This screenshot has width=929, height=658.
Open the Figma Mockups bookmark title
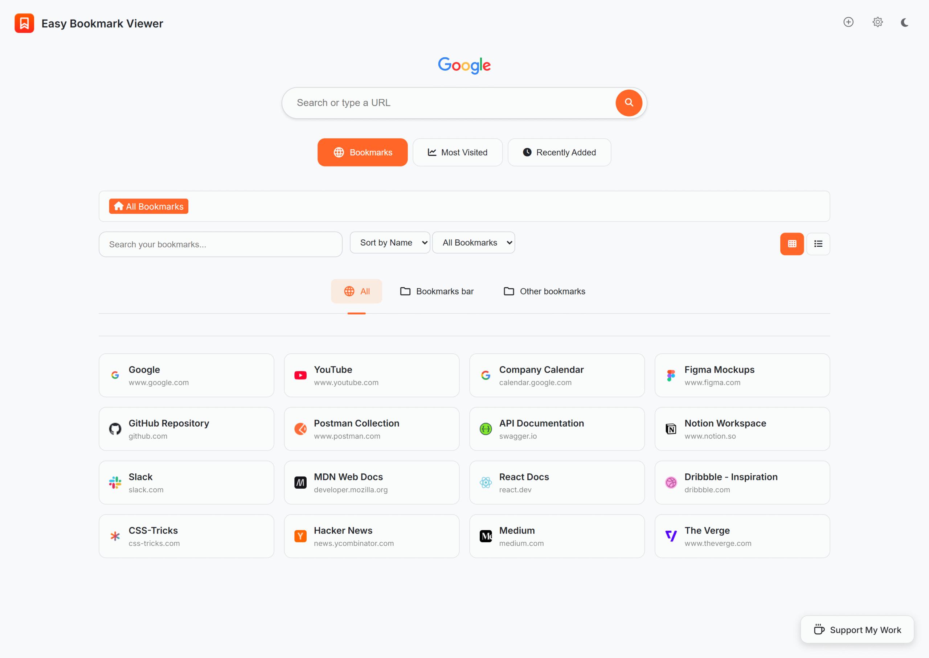pyautogui.click(x=719, y=370)
